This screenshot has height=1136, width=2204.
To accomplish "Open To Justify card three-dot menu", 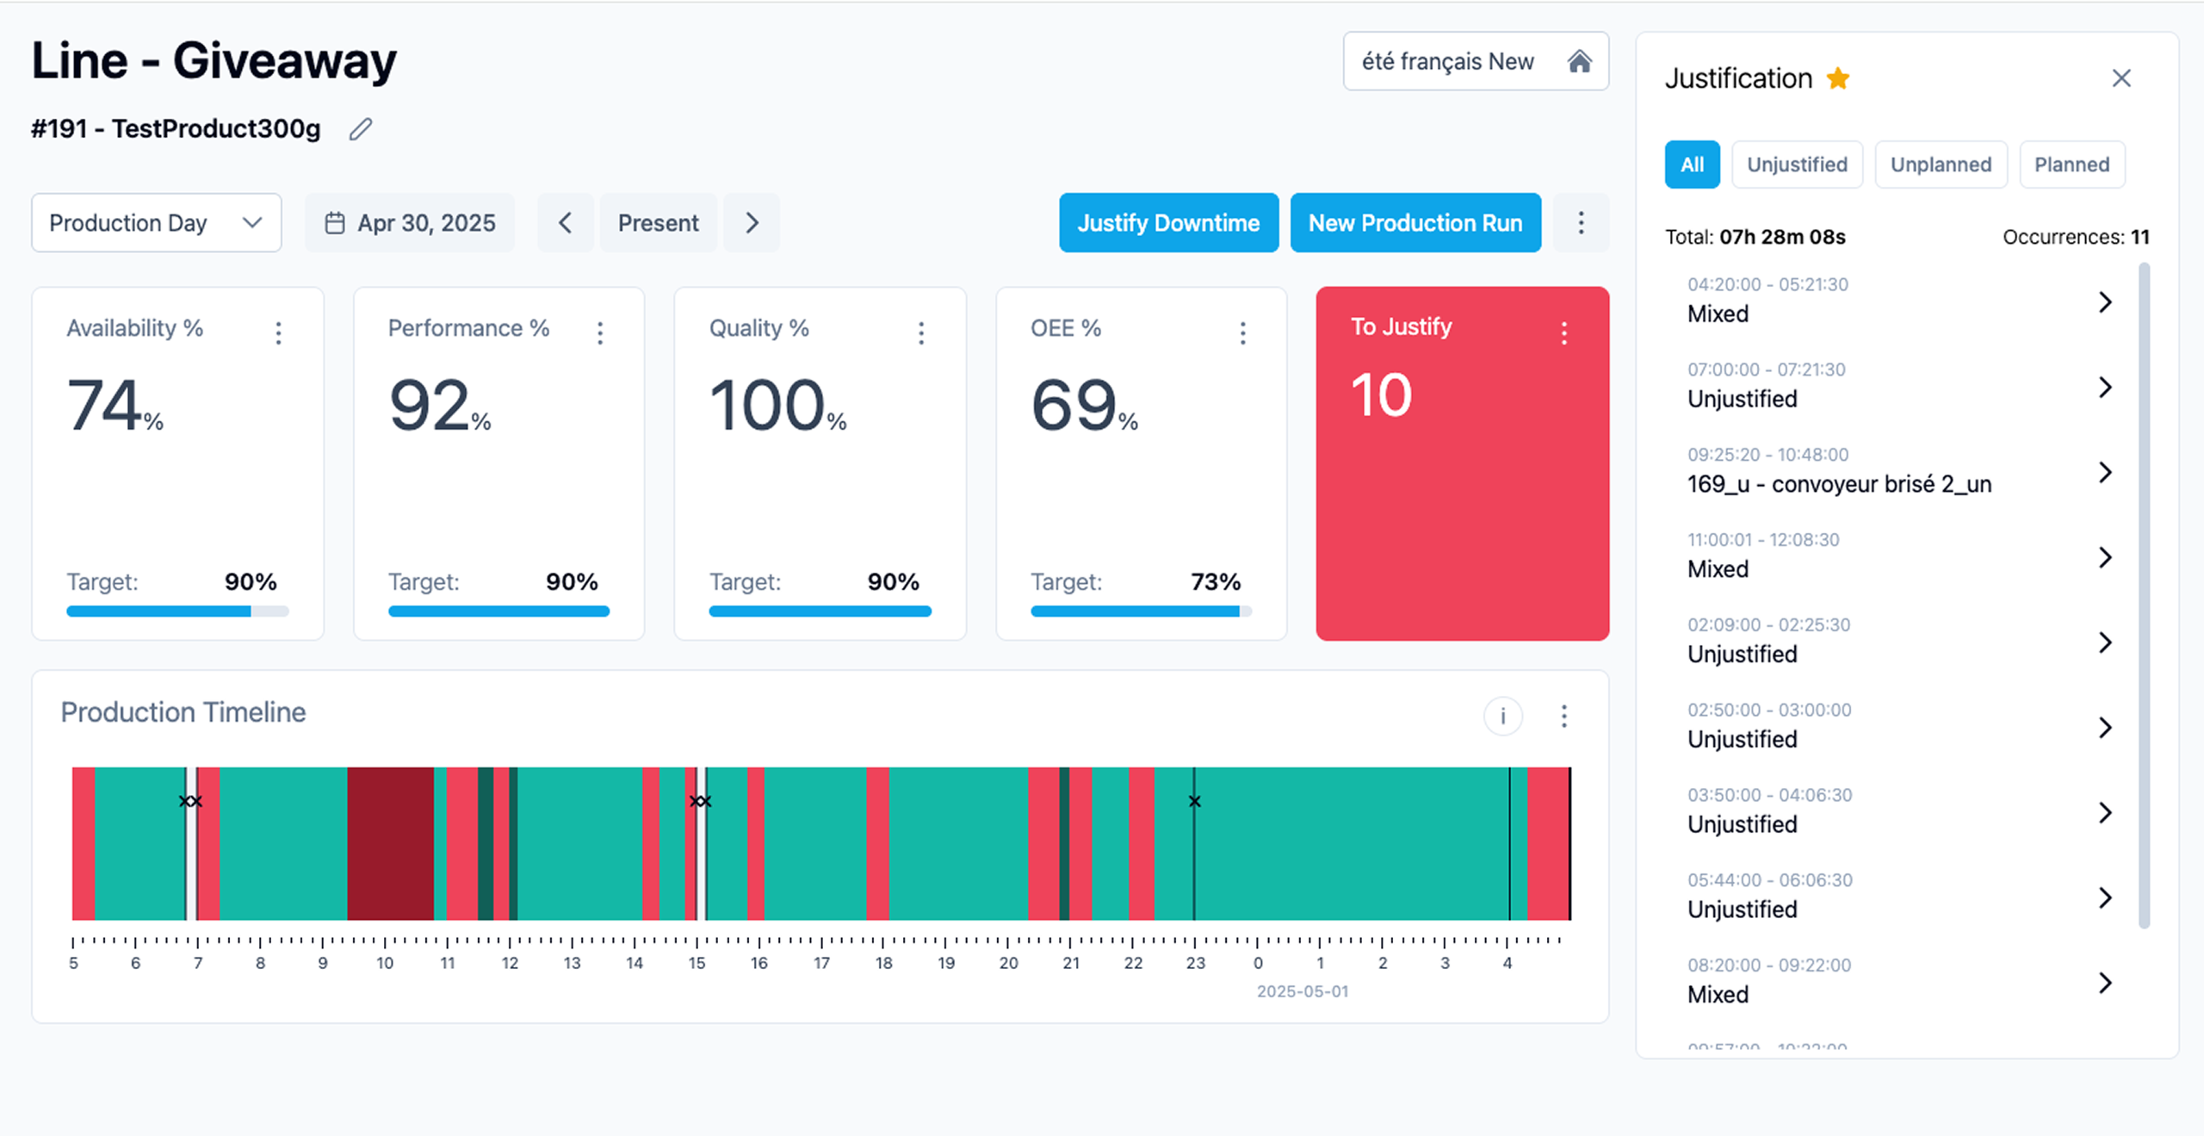I will tap(1563, 332).
